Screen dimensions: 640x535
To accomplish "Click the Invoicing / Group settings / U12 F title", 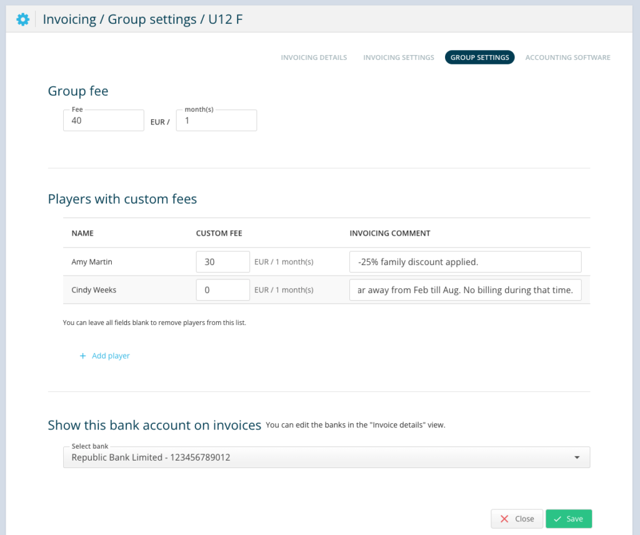I will click(143, 19).
